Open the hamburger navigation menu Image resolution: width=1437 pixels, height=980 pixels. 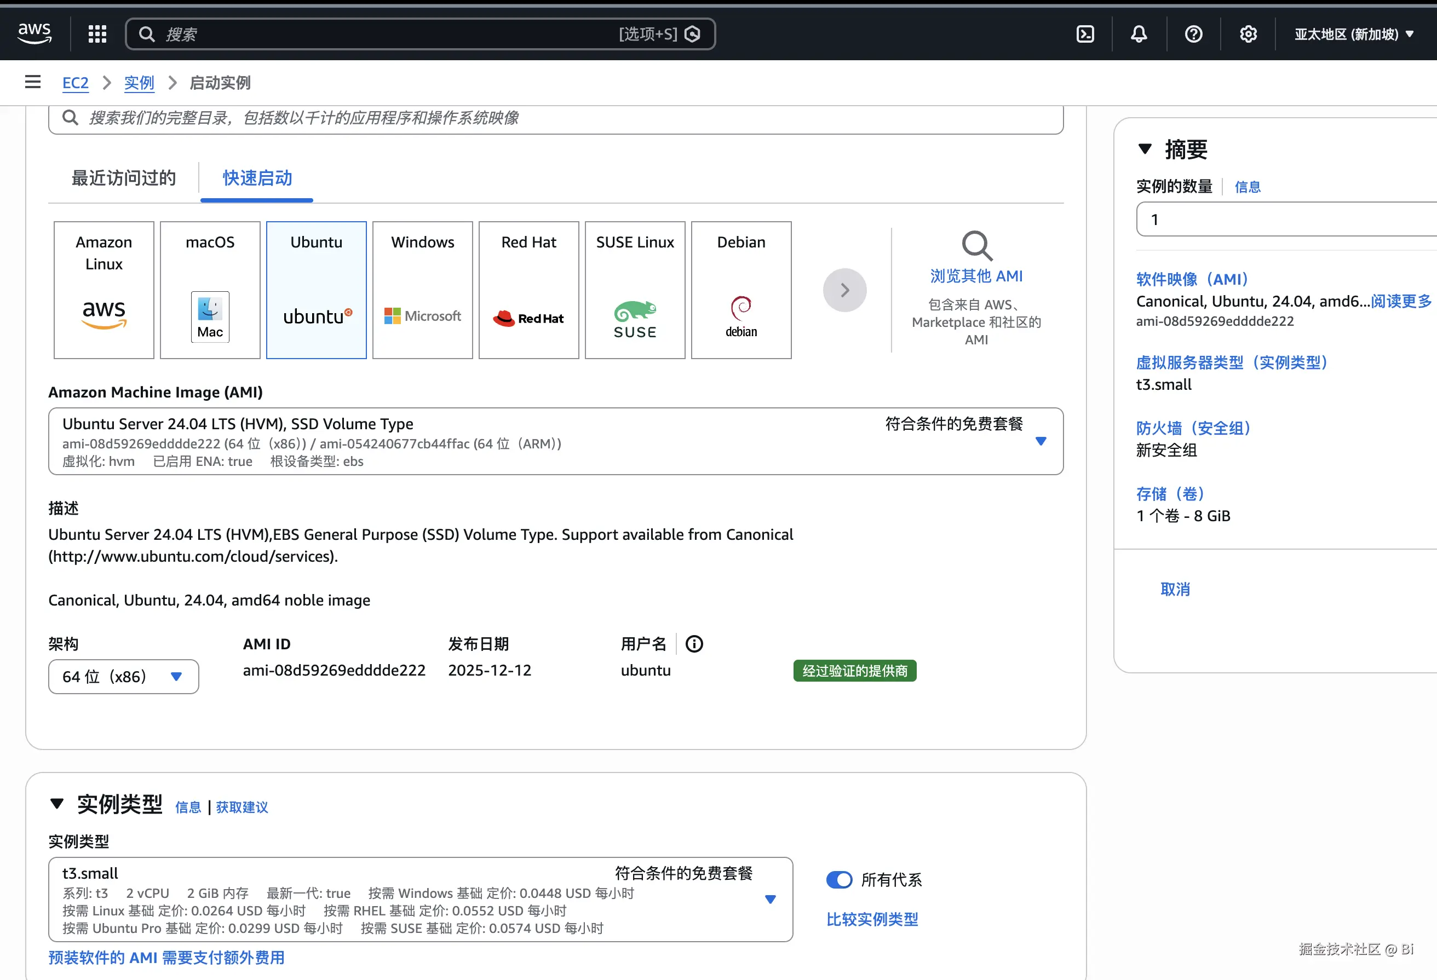(32, 82)
